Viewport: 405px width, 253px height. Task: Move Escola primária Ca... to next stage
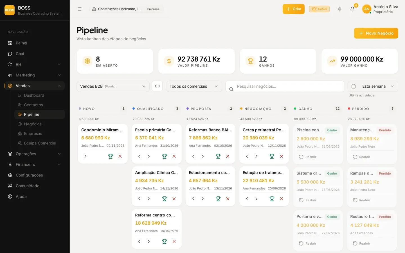pos(149,156)
